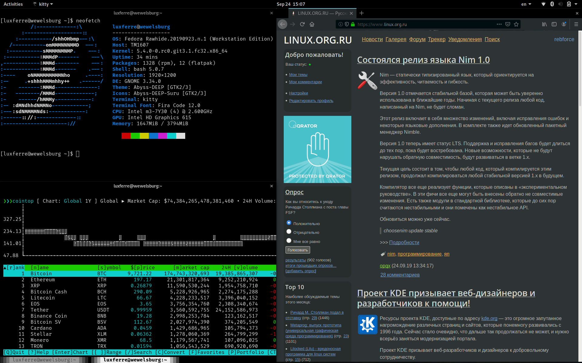Open page actions three-dot menu
Image resolution: width=582 pixels, height=363 pixels.
click(499, 24)
